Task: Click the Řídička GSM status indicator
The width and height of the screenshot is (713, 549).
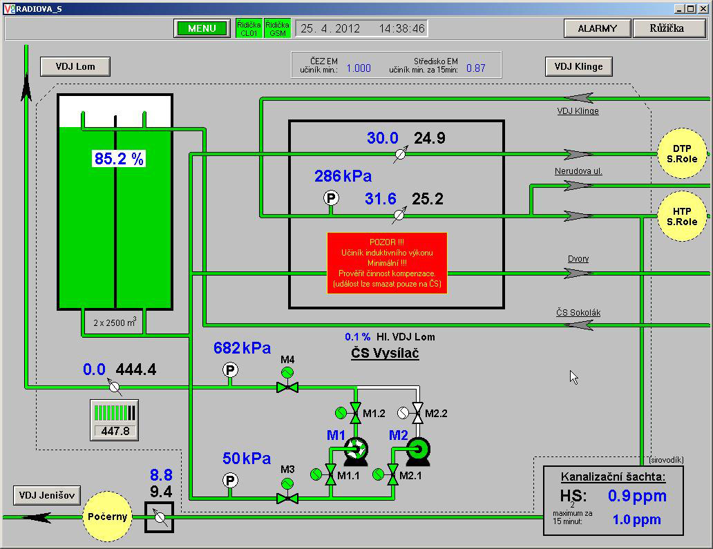Action: click(277, 28)
